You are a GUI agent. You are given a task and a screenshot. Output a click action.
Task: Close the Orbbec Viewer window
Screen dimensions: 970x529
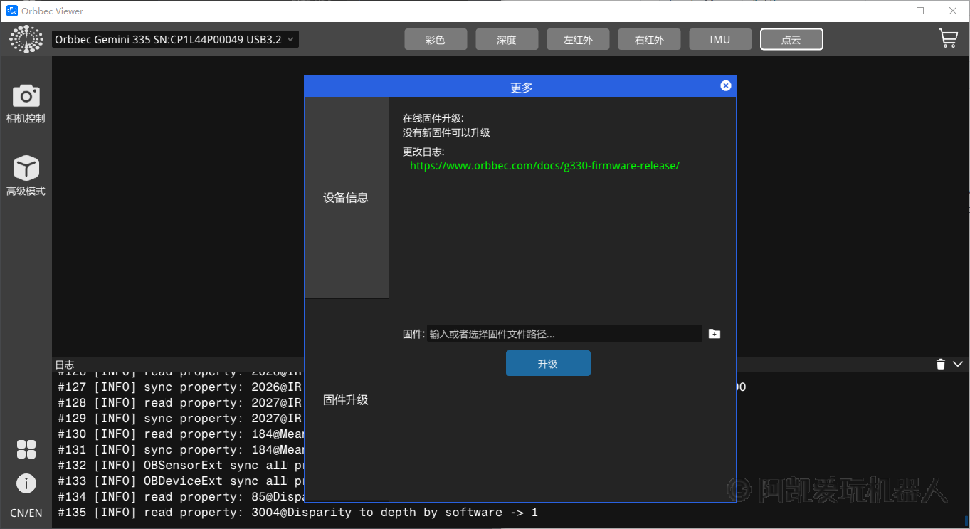tap(953, 11)
